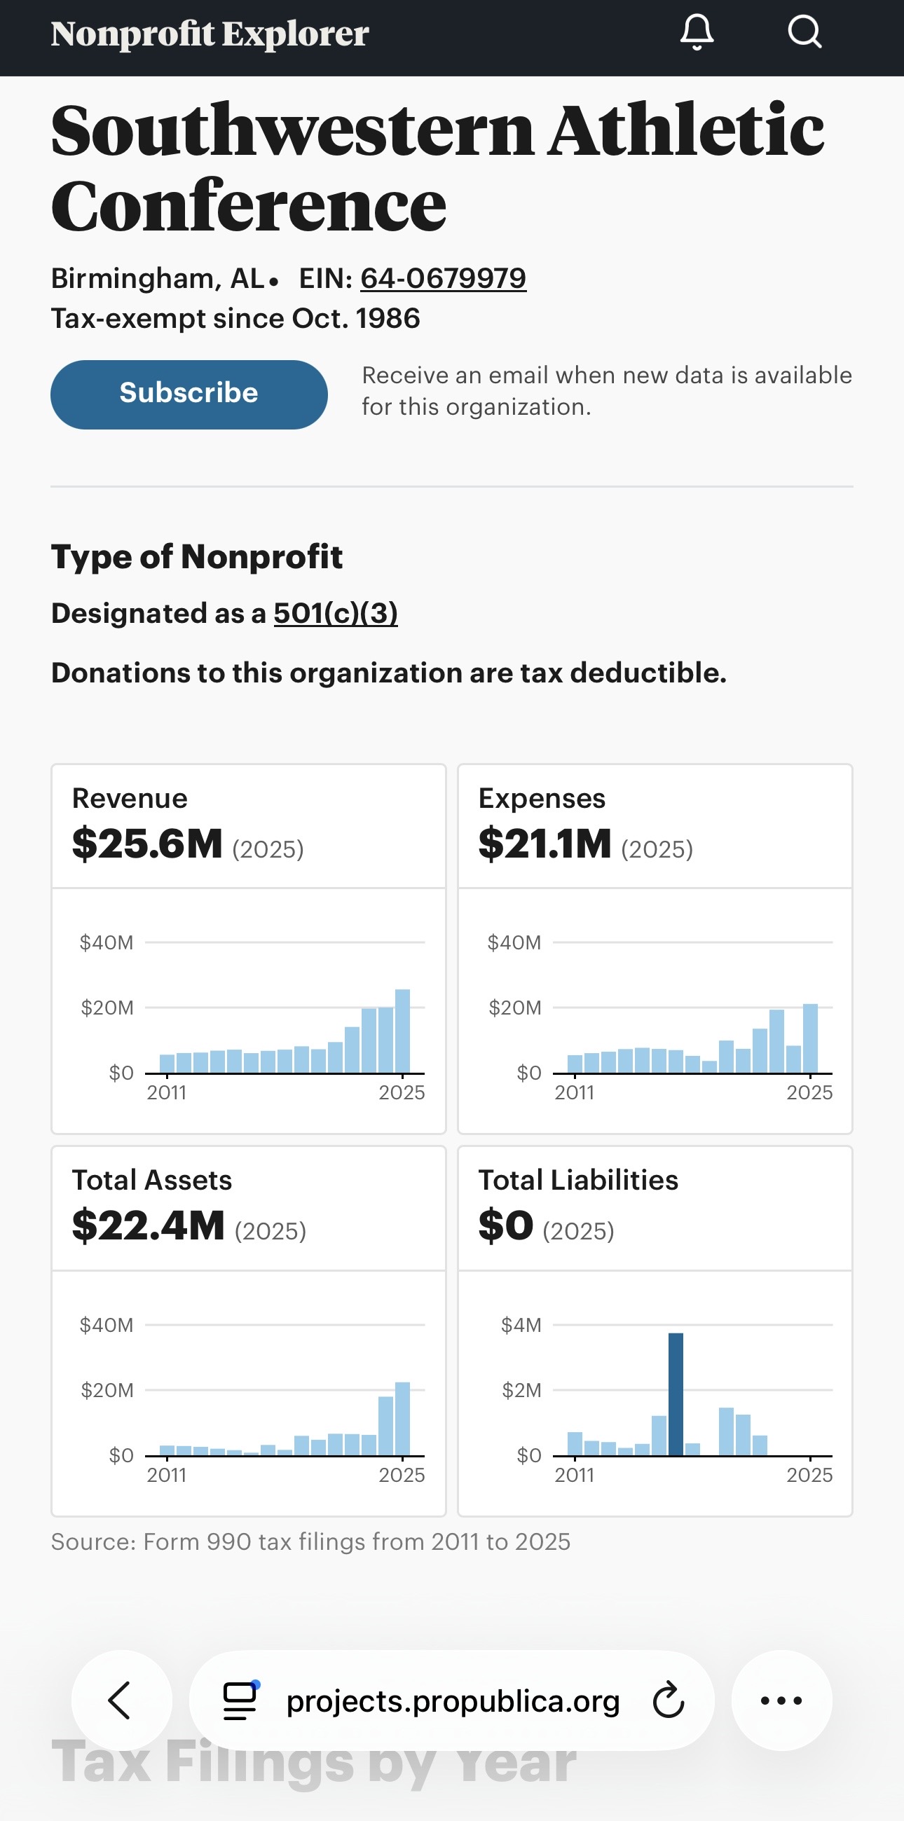Screen dimensions: 904x1821
Task: Go back with browser back arrow
Action: point(121,1700)
